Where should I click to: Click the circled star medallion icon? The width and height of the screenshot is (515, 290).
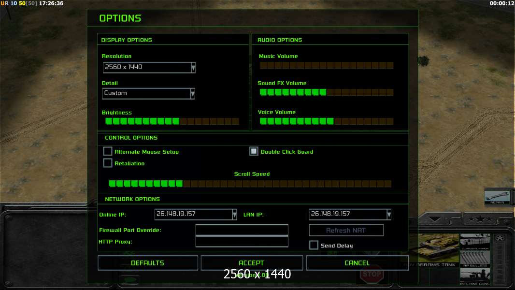point(500,238)
